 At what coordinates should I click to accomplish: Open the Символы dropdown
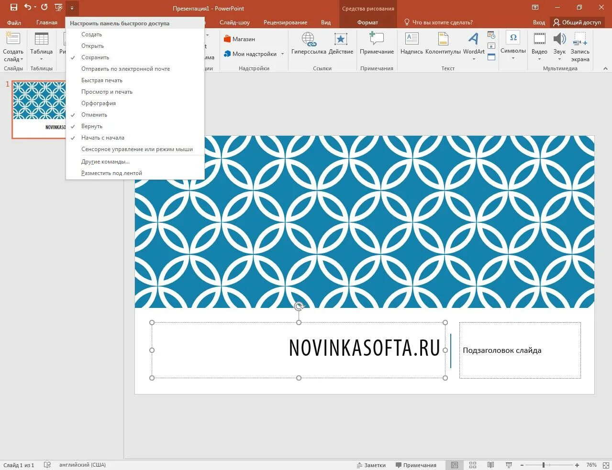pos(512,46)
